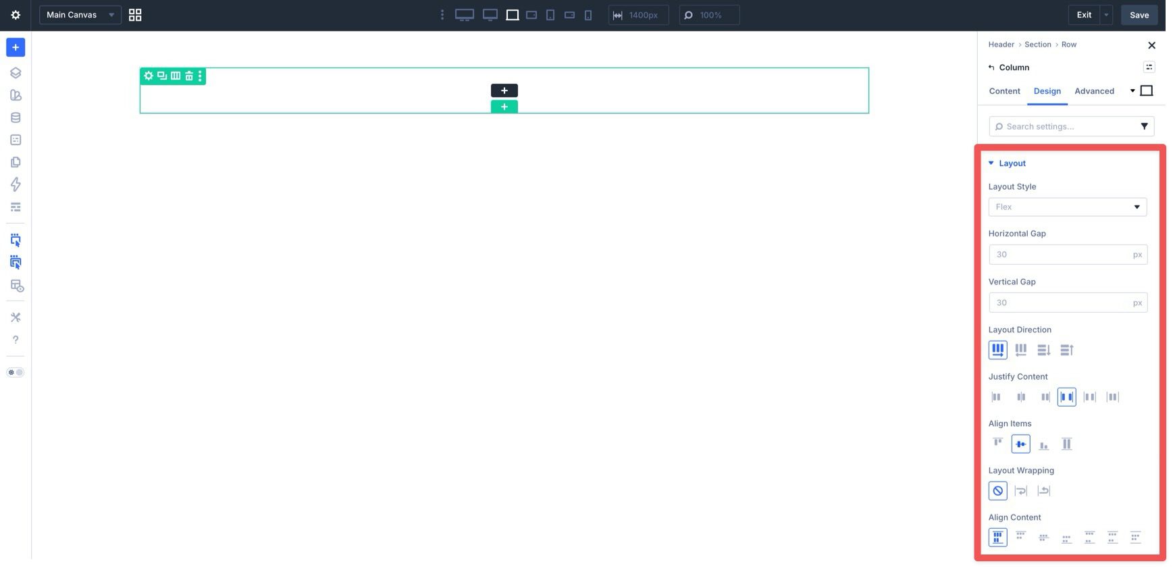Click the Save button
Screen dimensions: 1173x568
click(x=1139, y=15)
